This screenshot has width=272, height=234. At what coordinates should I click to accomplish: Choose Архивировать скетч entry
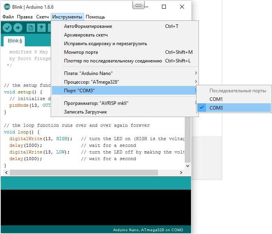point(125,35)
